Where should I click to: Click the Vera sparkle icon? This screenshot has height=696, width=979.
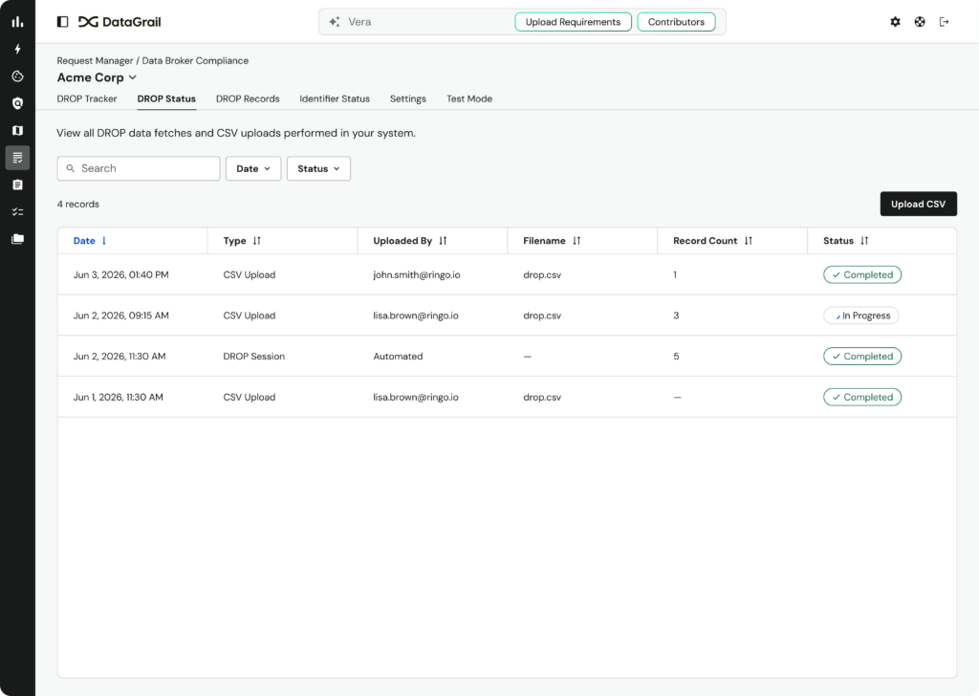tap(335, 22)
